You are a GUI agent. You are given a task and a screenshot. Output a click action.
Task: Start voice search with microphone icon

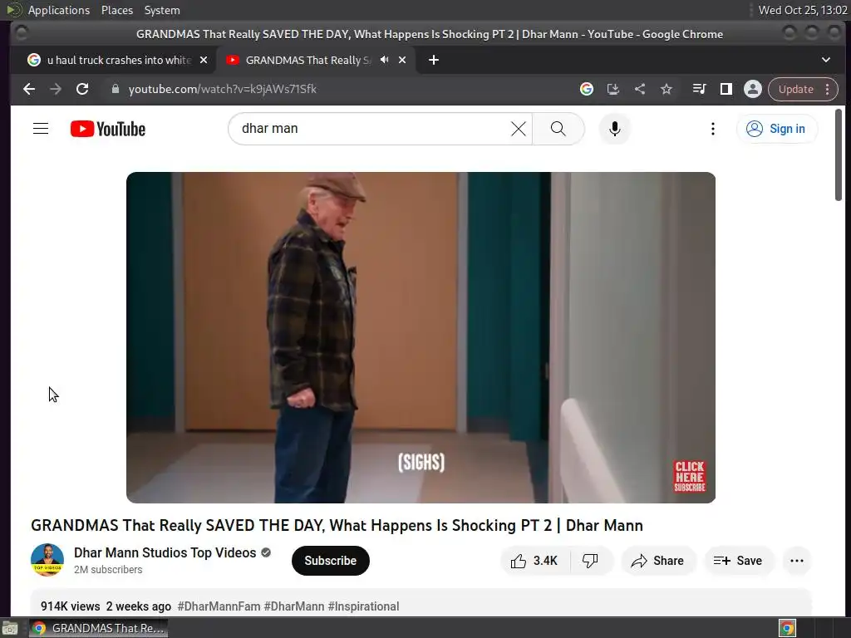614,129
